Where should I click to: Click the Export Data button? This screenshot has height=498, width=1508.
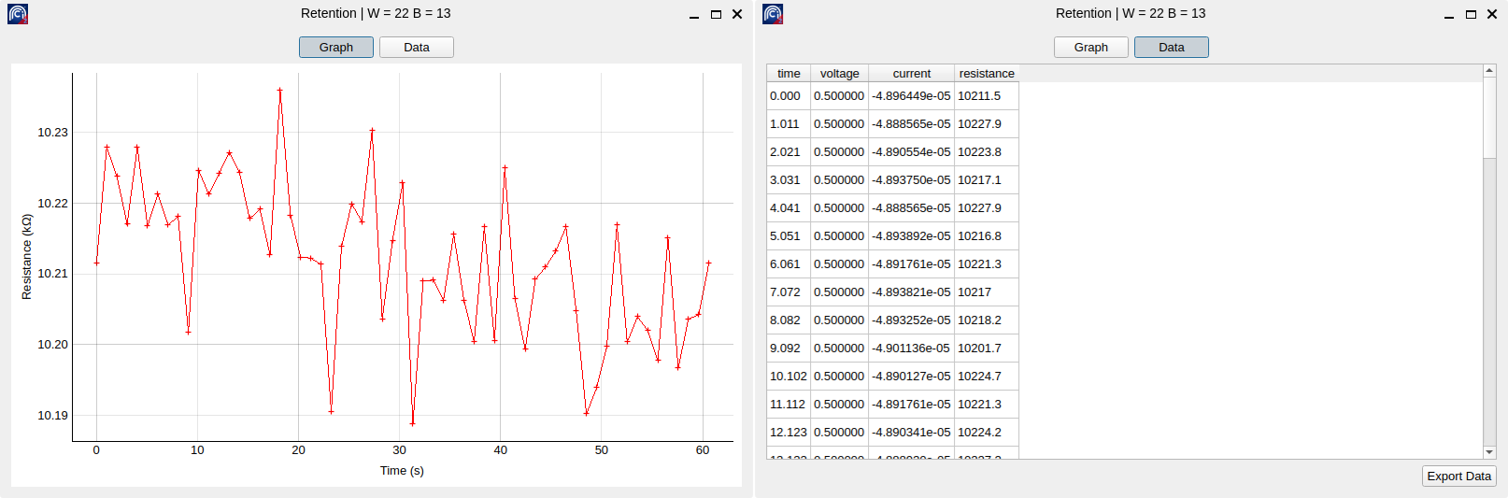tap(1459, 477)
